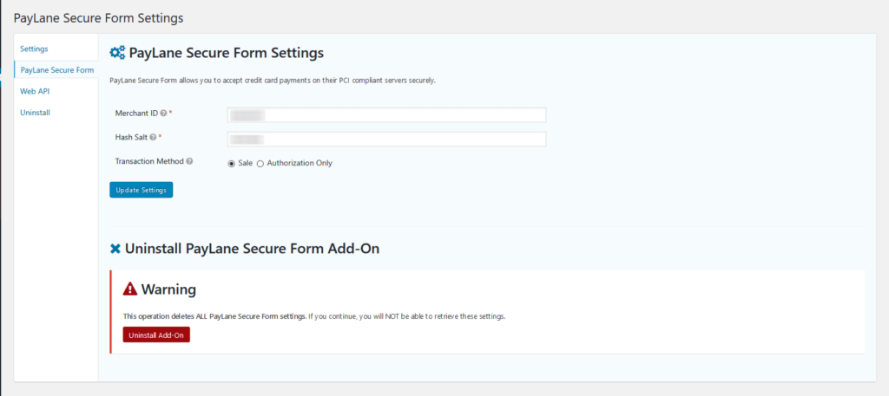Focus the Hash Salt input field

386,140
